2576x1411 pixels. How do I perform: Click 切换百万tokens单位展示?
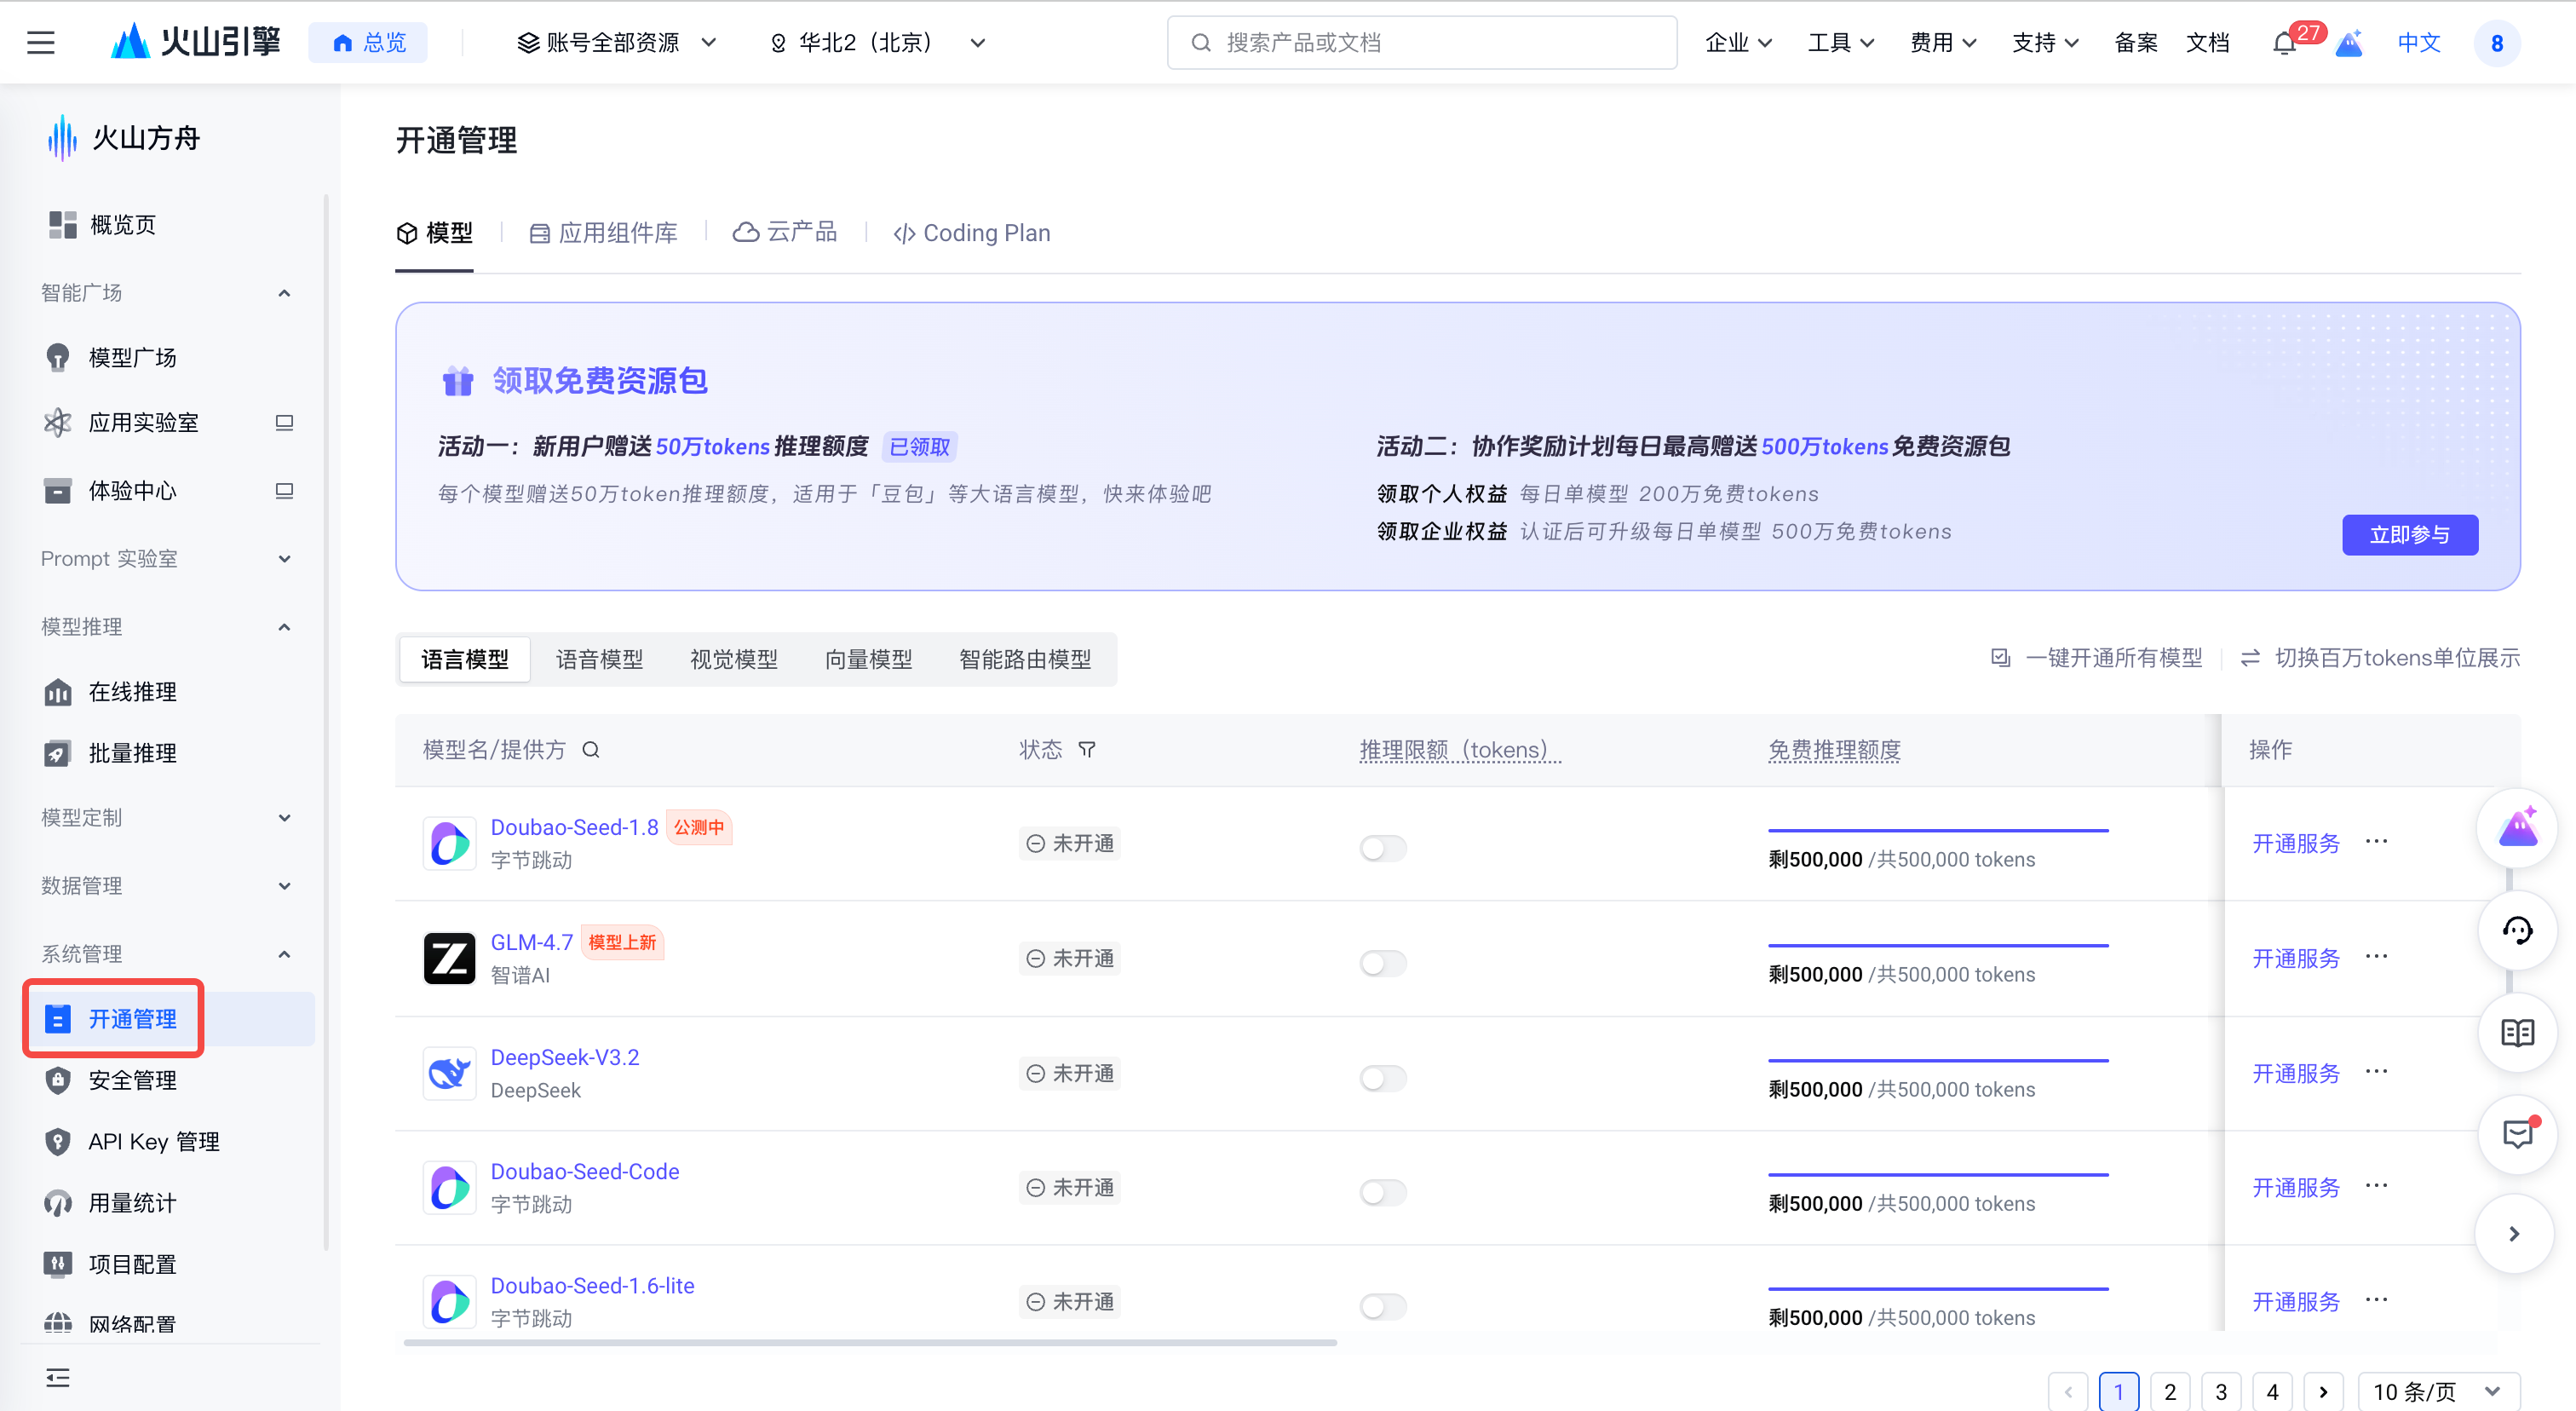point(2380,657)
